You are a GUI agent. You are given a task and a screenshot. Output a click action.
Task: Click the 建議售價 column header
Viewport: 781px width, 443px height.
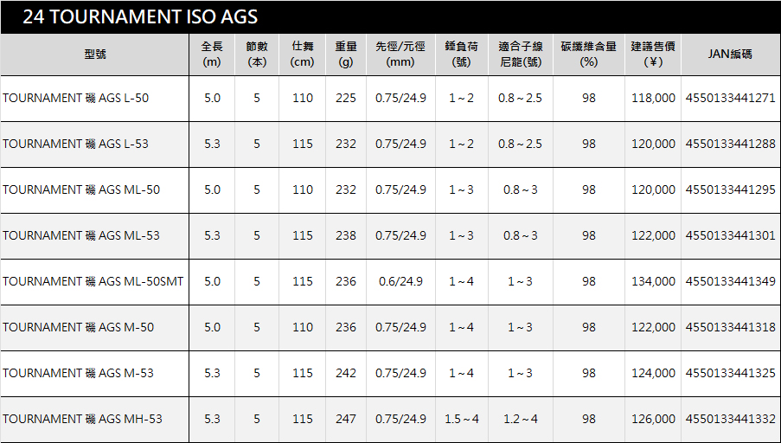point(653,54)
